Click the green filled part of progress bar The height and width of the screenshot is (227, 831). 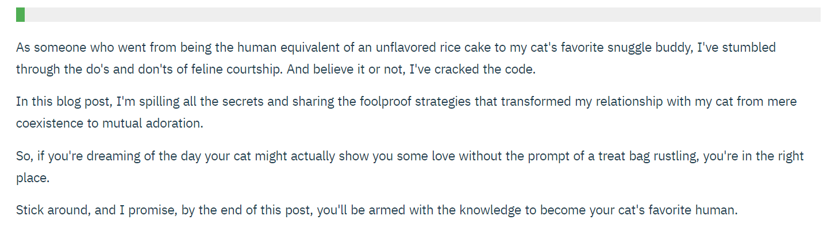click(20, 14)
